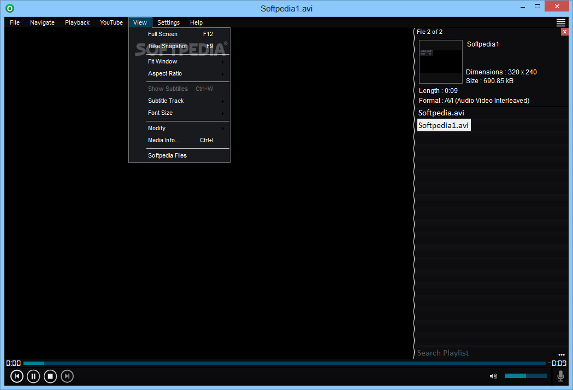Click the Softpedia1 video thumbnail
This screenshot has height=390, width=573.
440,62
